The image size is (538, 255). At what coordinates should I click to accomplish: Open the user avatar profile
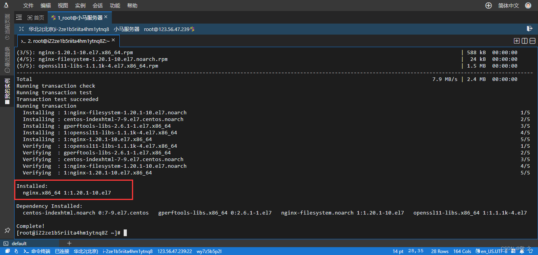click(528, 6)
